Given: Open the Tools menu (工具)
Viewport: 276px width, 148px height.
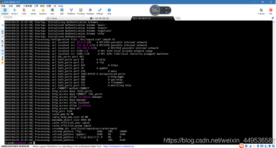Looking at the screenshot, I should (x=36, y=6).
